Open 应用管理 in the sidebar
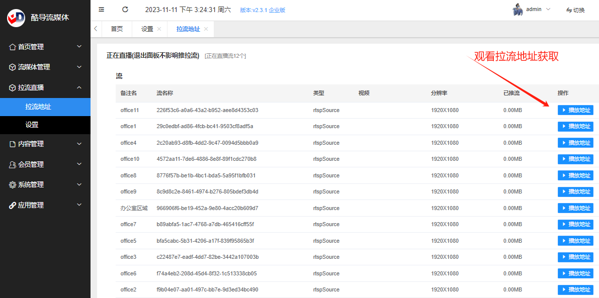The image size is (599, 298). pyautogui.click(x=45, y=205)
